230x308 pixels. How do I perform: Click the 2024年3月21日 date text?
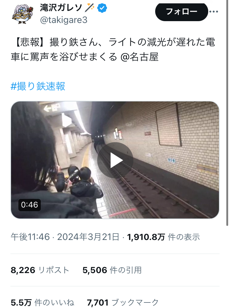point(88,237)
